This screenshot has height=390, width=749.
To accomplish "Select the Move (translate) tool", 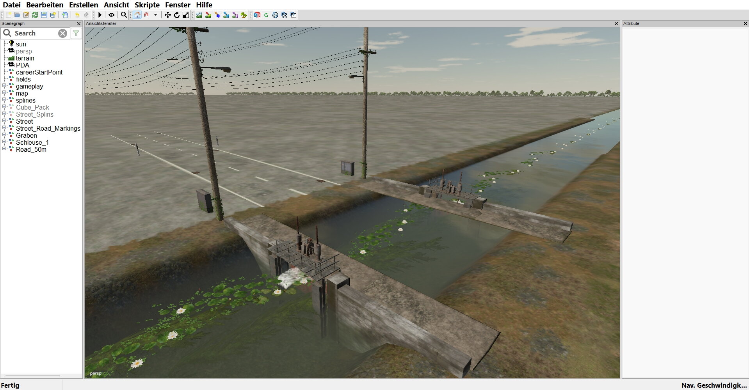I will click(x=167, y=15).
